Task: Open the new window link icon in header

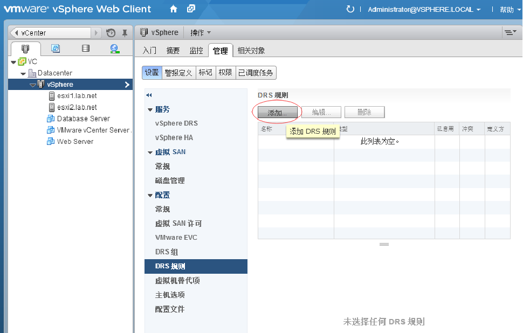Action: pyautogui.click(x=191, y=9)
